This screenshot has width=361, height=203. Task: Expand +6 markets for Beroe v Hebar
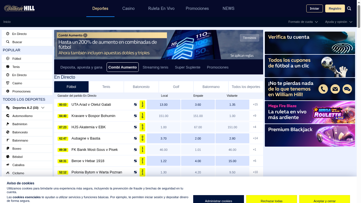[x=254, y=161]
